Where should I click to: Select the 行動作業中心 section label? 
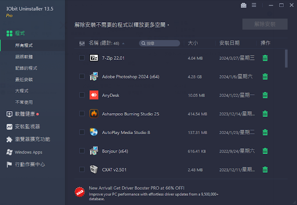pos(30,165)
